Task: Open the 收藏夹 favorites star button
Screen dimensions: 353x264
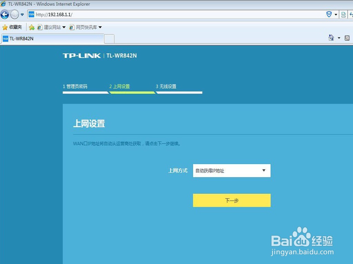Action: [x=12, y=27]
